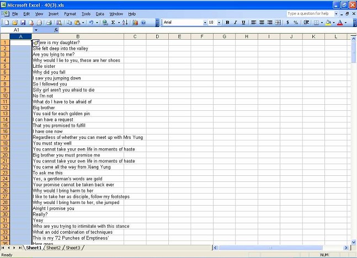The image size is (357, 258).
Task: Select column C header
Action: pyautogui.click(x=135, y=36)
